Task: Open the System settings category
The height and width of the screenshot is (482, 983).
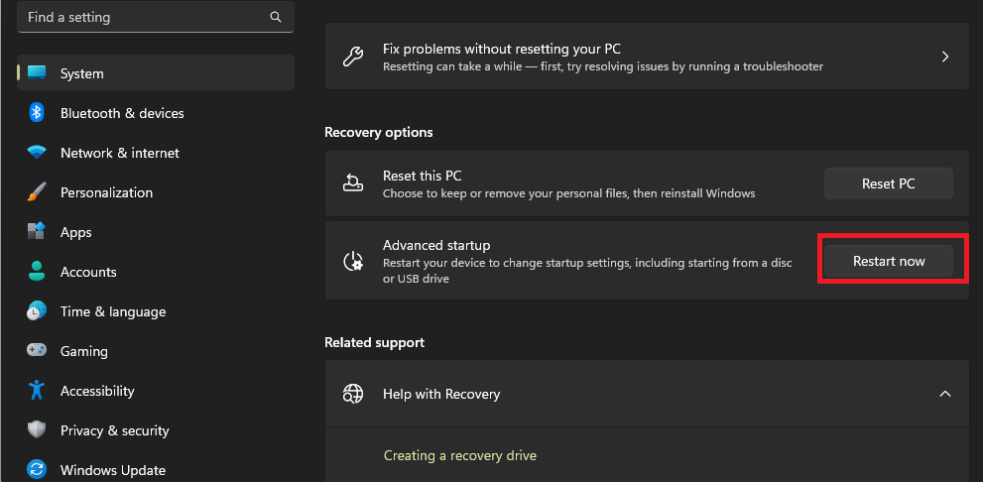Action: [156, 72]
